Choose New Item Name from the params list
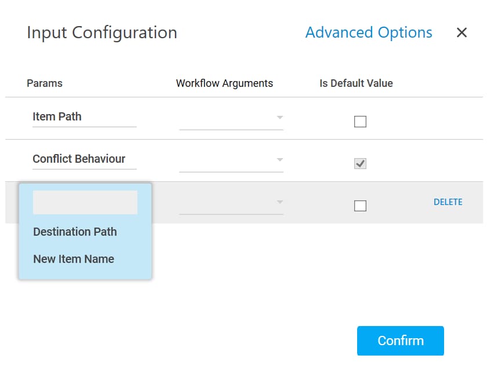 pos(74,259)
